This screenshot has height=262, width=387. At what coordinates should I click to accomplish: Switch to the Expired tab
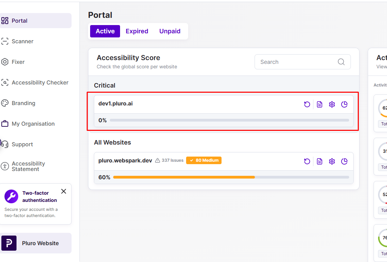coord(137,31)
